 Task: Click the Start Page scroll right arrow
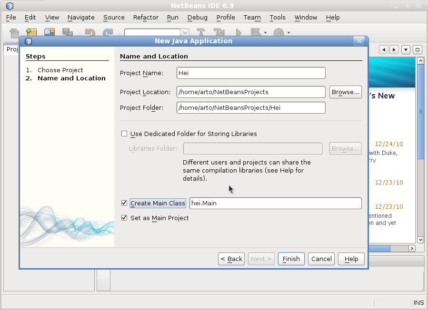[x=412, y=248]
